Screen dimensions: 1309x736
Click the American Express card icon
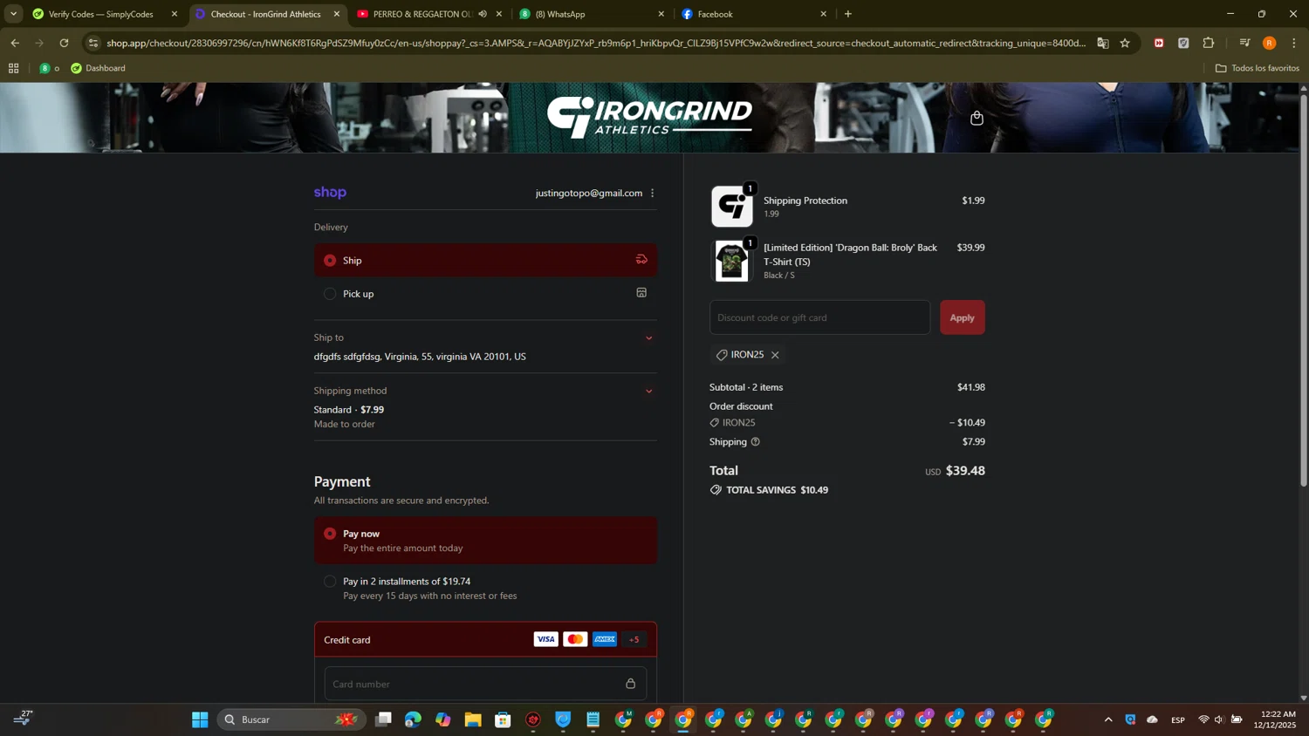tap(605, 639)
